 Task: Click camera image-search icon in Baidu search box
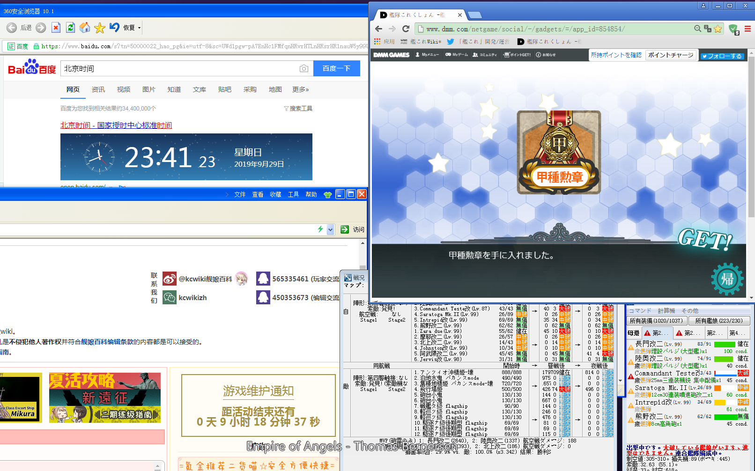303,68
